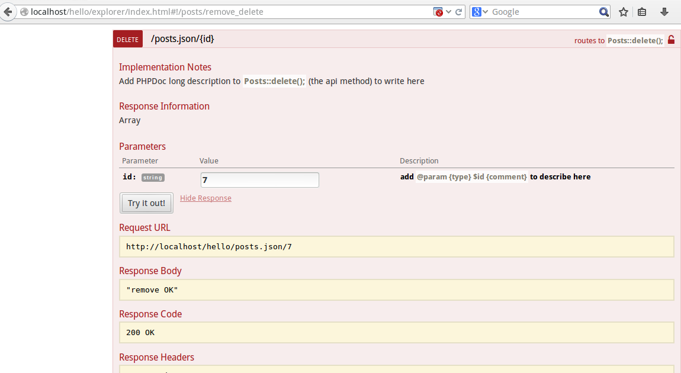This screenshot has width=681, height=373.
Task: Click the 'Parameter' column header
Action: (x=140, y=160)
